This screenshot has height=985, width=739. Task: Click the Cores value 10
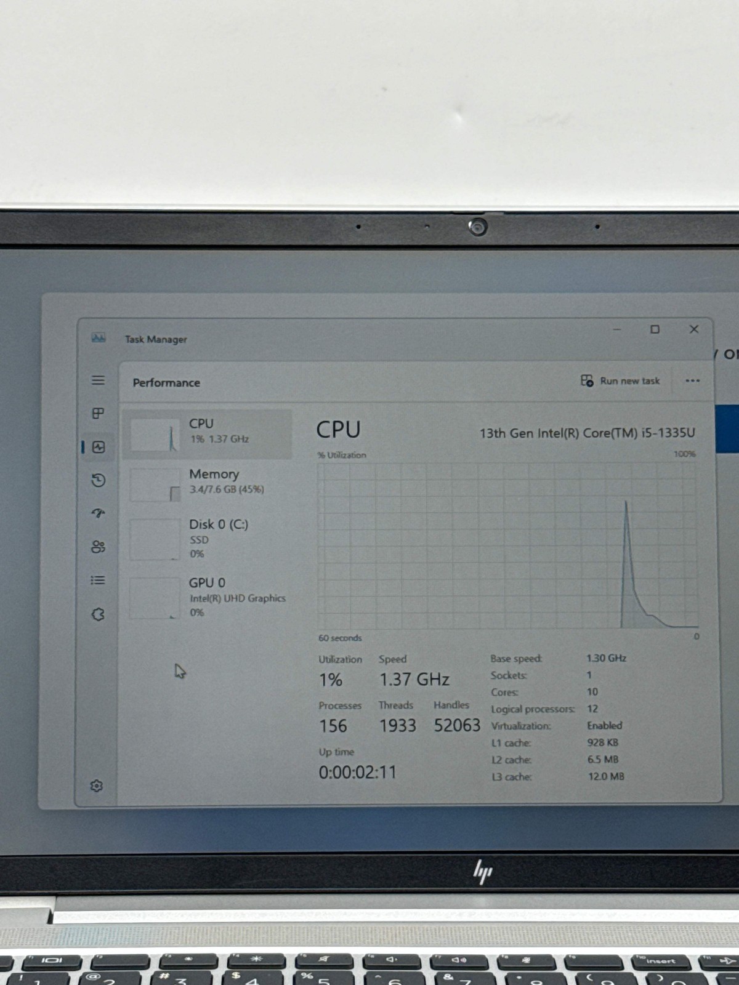[x=592, y=692]
